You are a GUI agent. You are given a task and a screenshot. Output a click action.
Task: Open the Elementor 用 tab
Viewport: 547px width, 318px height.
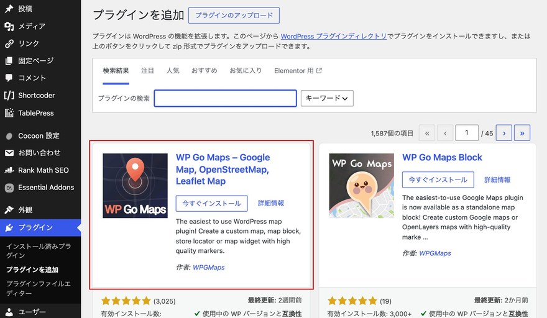(x=298, y=71)
